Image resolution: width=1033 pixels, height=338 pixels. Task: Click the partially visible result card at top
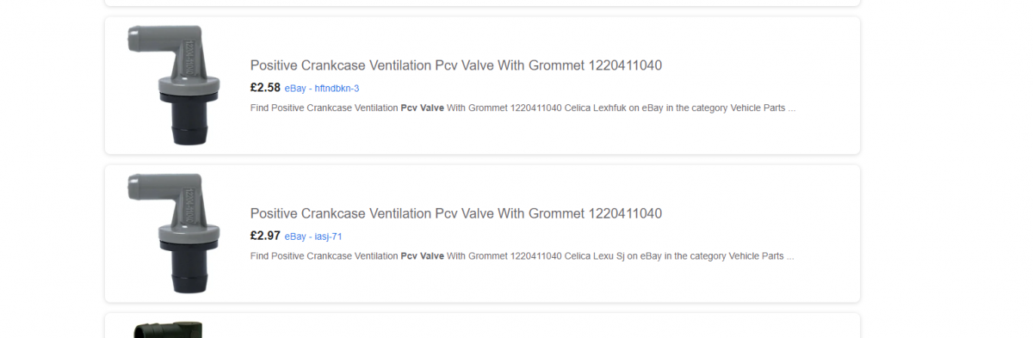tap(482, 3)
